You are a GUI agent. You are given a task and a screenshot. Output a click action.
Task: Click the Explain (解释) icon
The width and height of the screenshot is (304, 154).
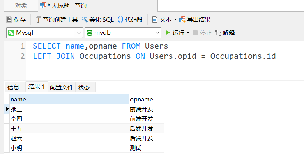click(218, 33)
